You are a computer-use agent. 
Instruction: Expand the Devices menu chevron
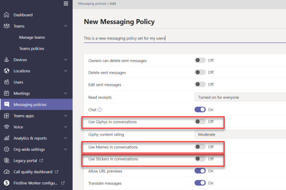click(66, 60)
